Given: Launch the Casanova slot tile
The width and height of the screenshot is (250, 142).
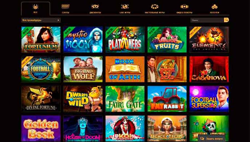Looking at the screenshot, I should pyautogui.click(x=209, y=69).
